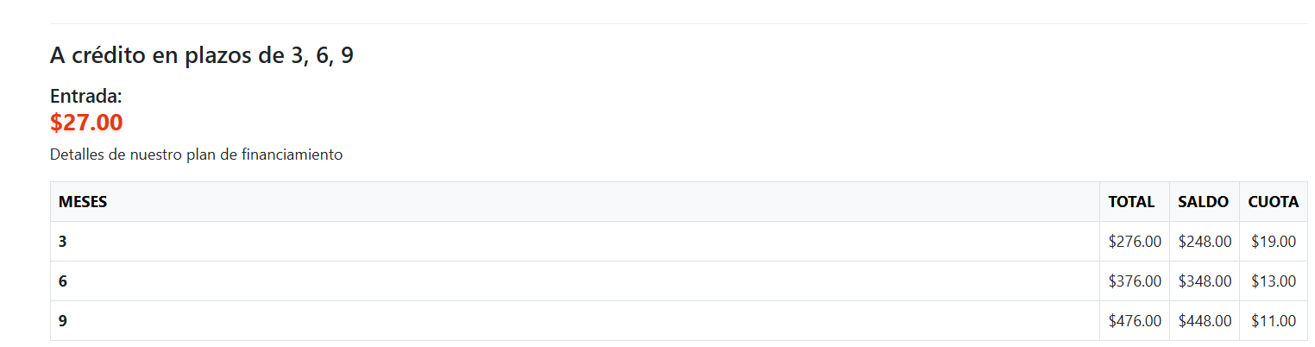The image size is (1315, 347).
Task: Click 'Detalles de nuestro plan de financiamiento' text
Action: (x=197, y=155)
